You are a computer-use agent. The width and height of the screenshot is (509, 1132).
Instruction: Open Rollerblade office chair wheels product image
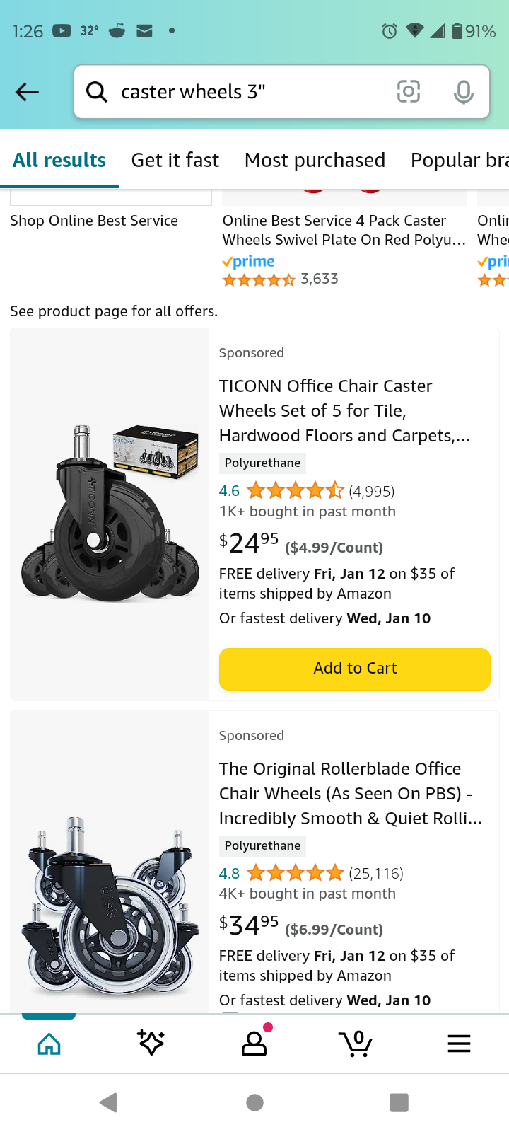(x=110, y=906)
